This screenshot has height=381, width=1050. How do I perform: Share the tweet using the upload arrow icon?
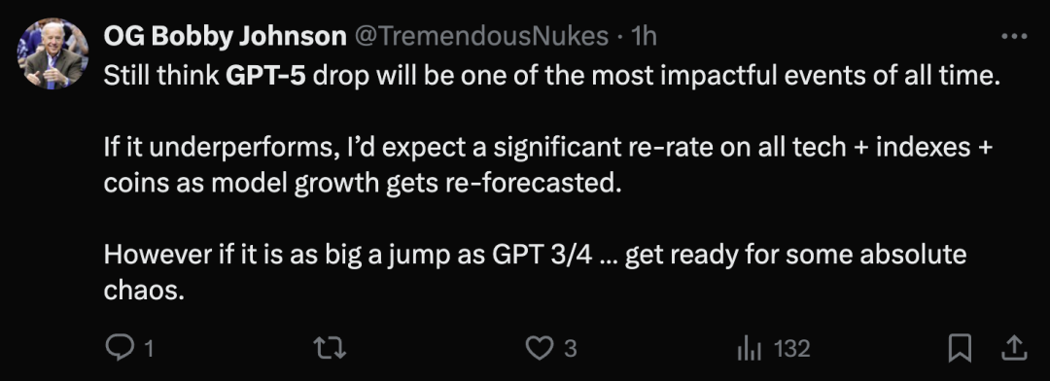(1014, 348)
